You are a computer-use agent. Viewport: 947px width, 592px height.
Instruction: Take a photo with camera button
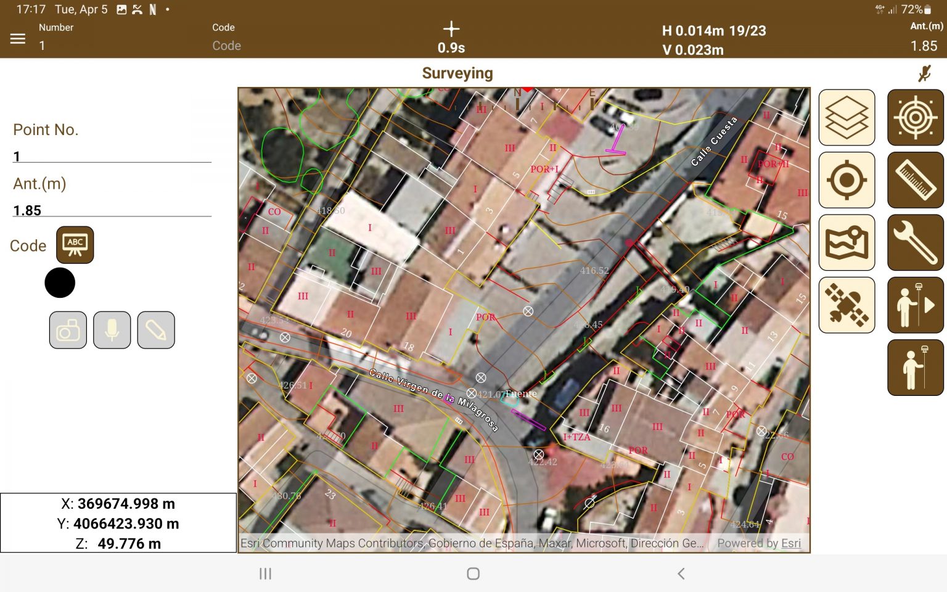pyautogui.click(x=68, y=331)
